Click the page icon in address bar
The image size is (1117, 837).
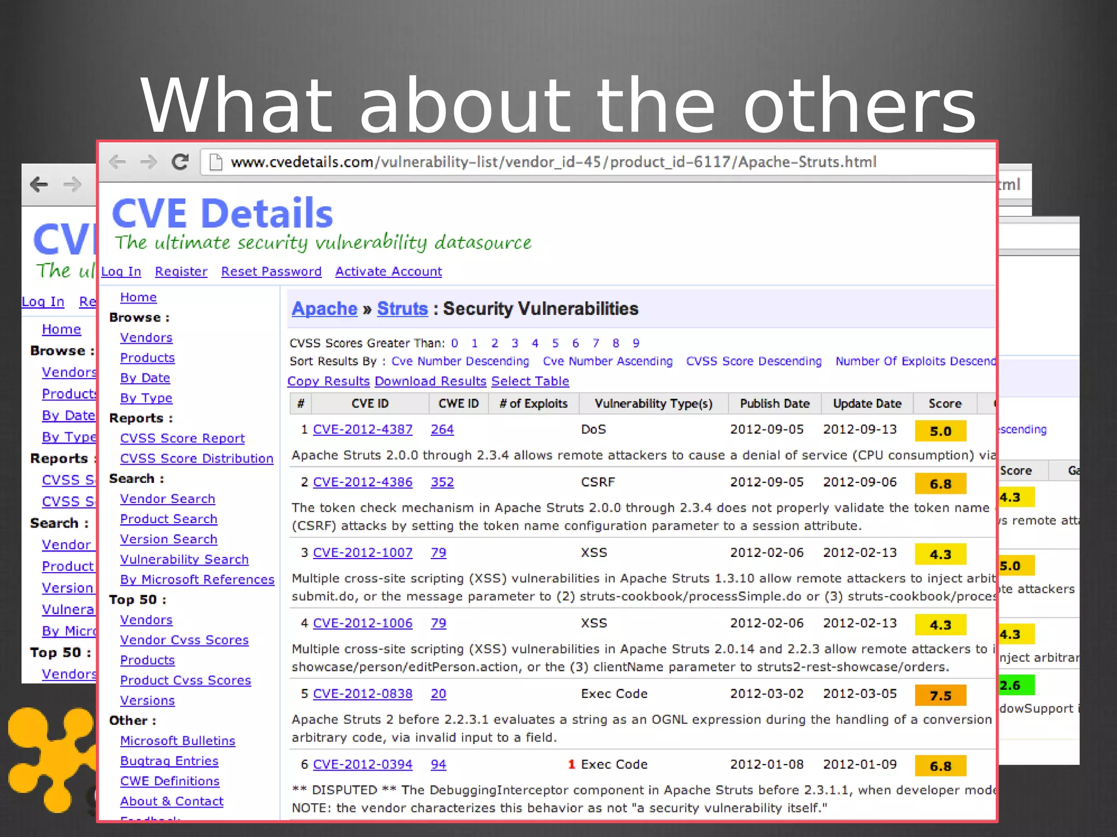pos(216,162)
